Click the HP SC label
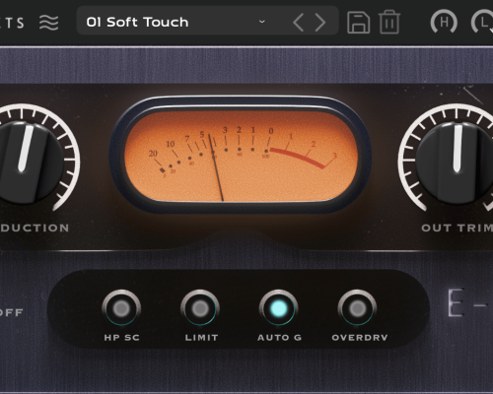 122,338
